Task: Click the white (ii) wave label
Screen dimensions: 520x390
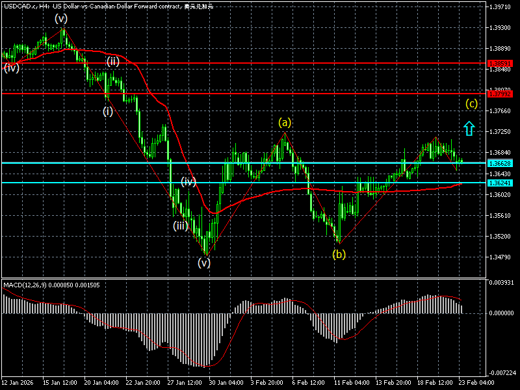Action: pyautogui.click(x=113, y=62)
